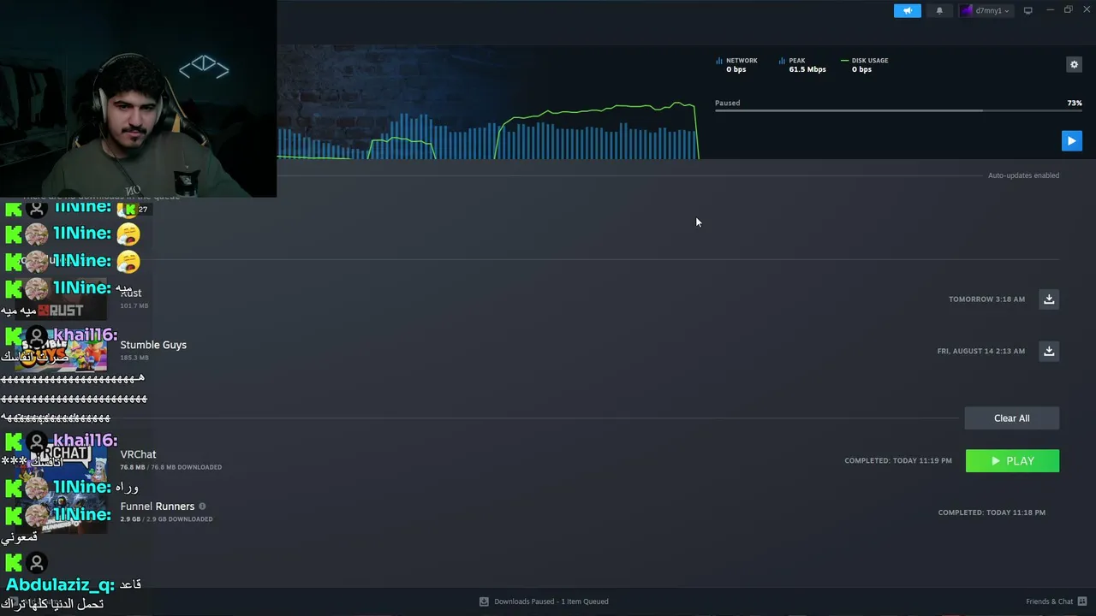Click the paused download progress bar
1096x616 pixels.
pos(898,110)
